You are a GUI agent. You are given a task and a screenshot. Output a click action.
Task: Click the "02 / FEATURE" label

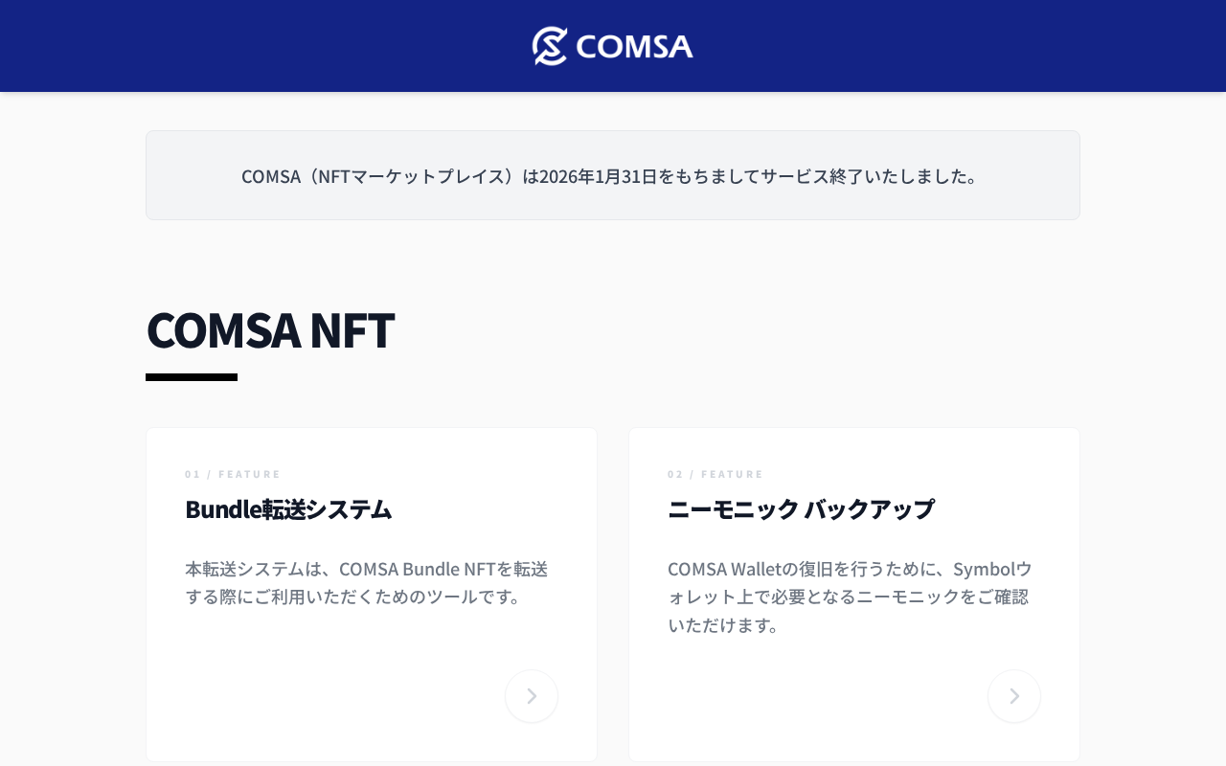click(715, 474)
